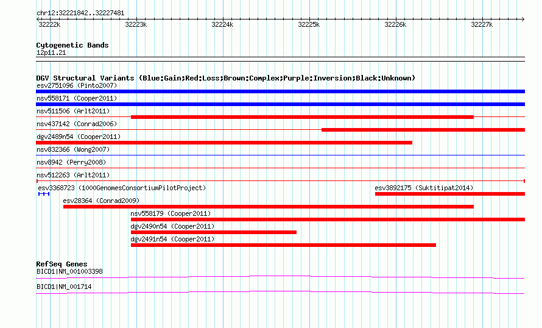Open the nsv558171 (Cooper2011) label
542x328 pixels.
(x=77, y=98)
